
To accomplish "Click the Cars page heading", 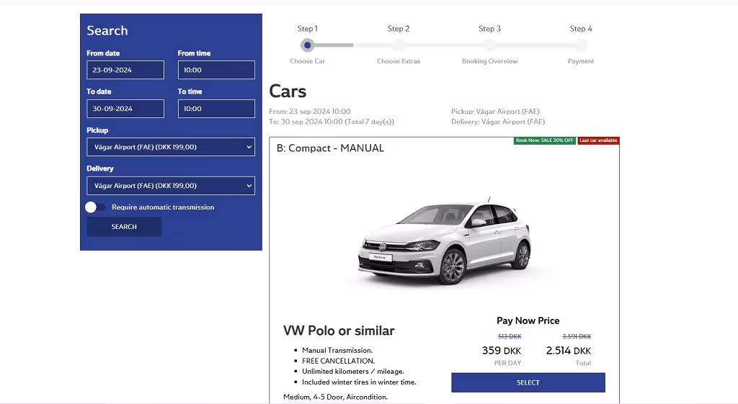I will click(x=288, y=91).
